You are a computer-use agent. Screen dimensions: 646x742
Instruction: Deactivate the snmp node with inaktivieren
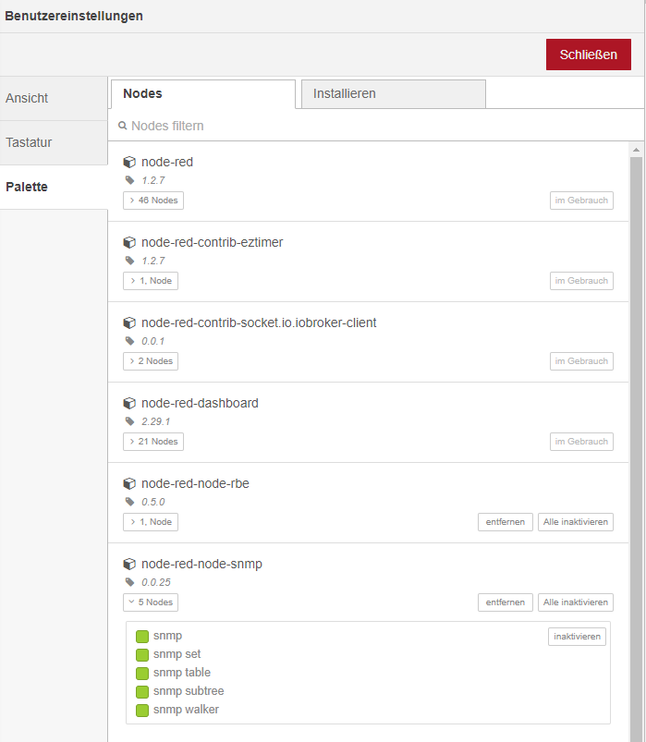pyautogui.click(x=577, y=637)
